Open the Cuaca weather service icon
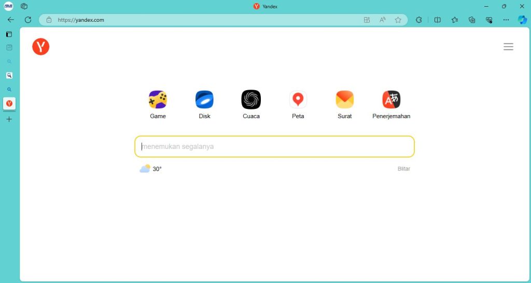The width and height of the screenshot is (531, 283). 251,100
